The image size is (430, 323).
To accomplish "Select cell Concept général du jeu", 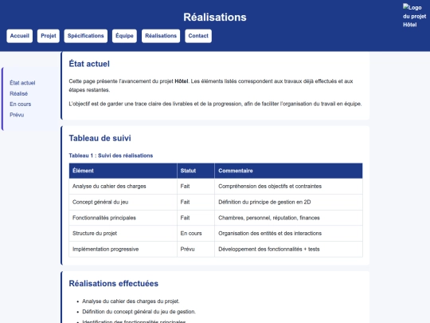I will tap(123, 202).
